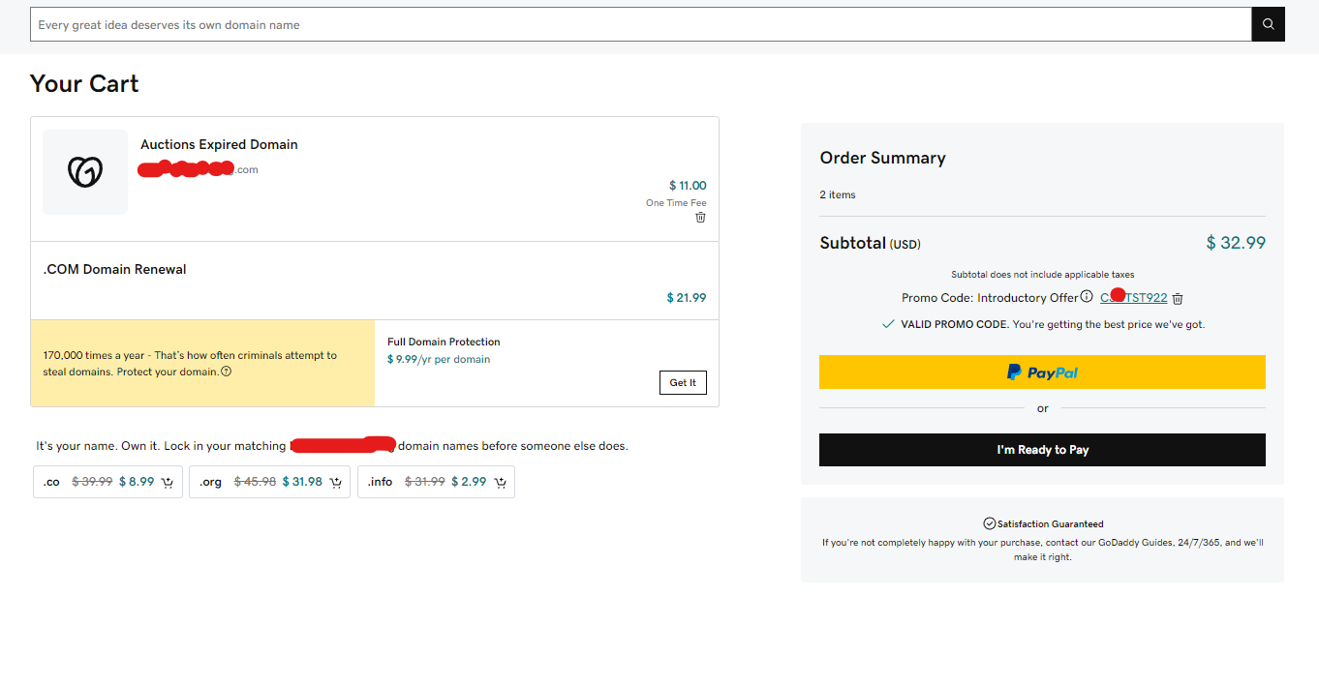Delete the Auctions Expired Domain item
This screenshot has width=1319, height=685.
[700, 218]
